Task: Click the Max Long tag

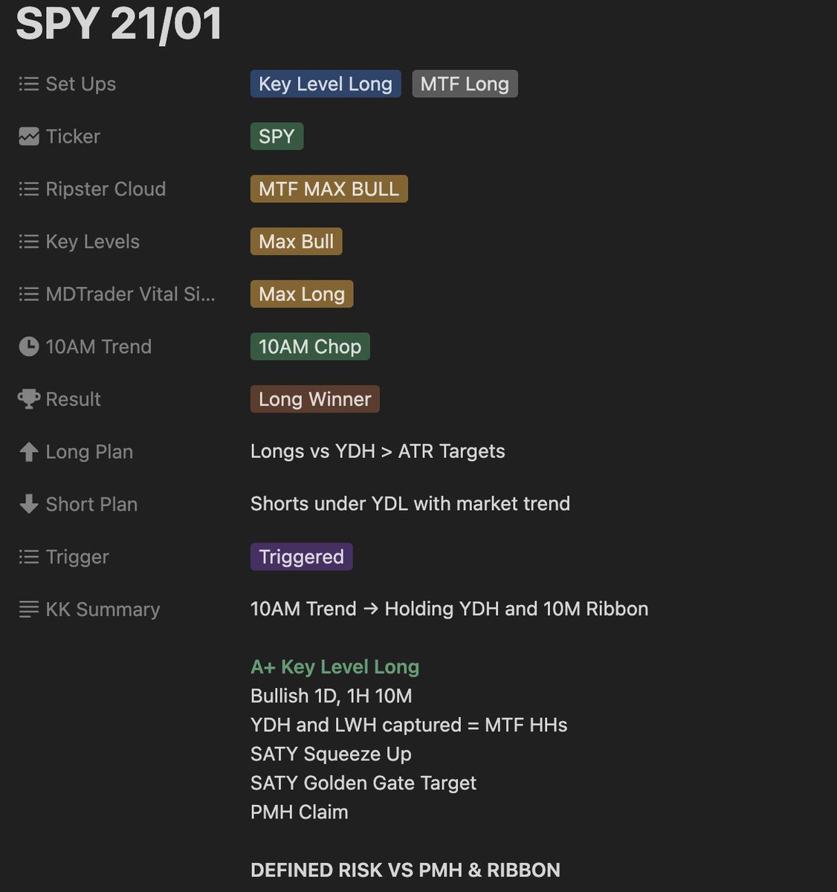Action: (302, 294)
